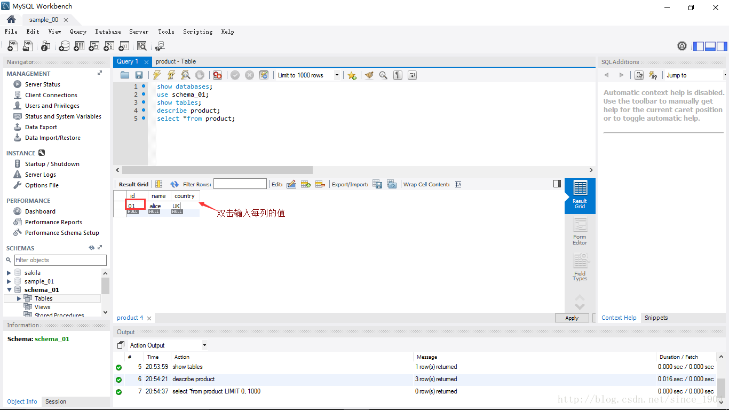Open SQL script file icon in main toolbar
This screenshot has width=729, height=410.
pyautogui.click(x=28, y=46)
